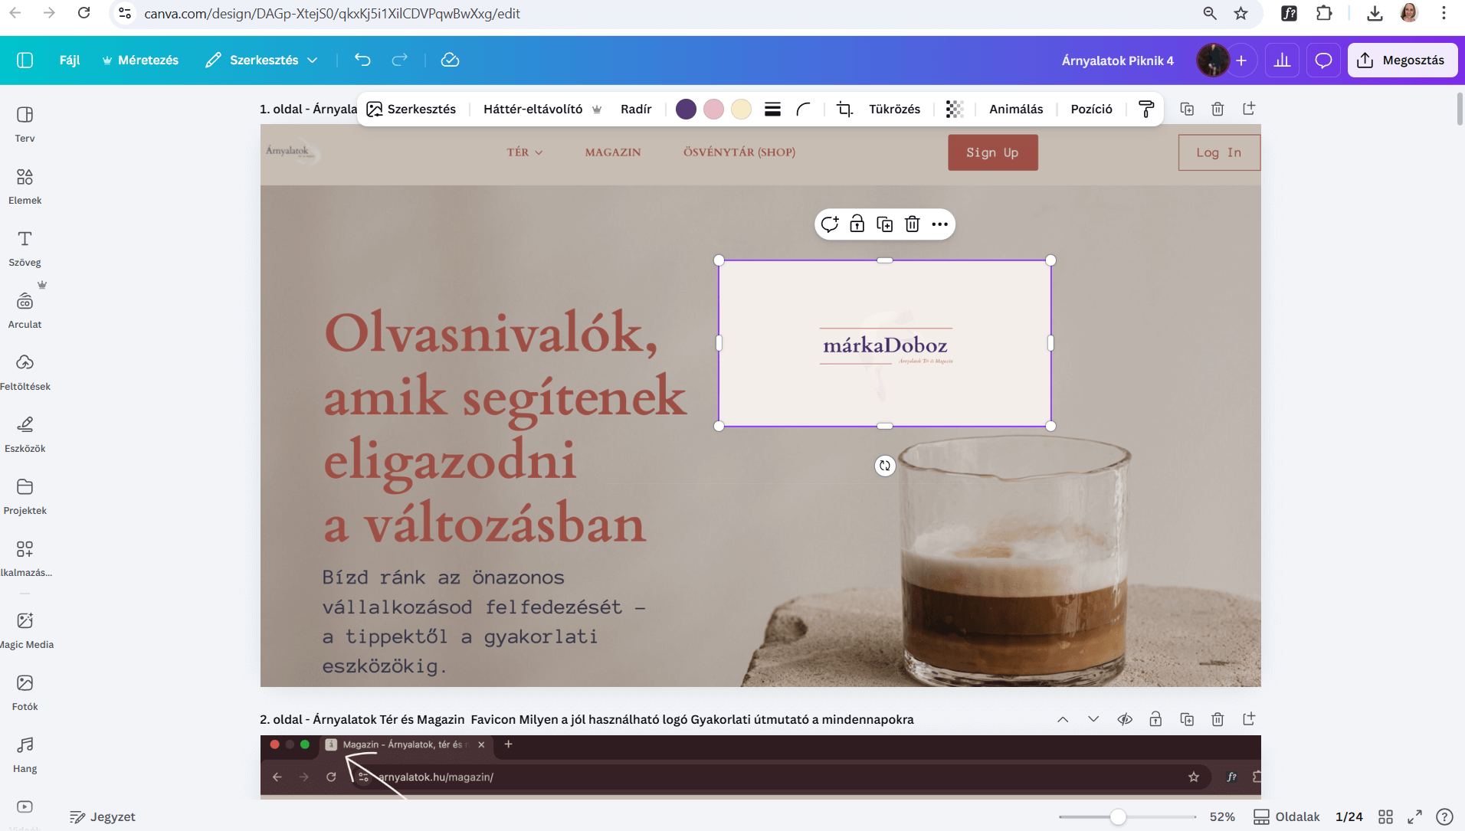Image resolution: width=1465 pixels, height=831 pixels.
Task: Open the Feltöltések uploads panel
Action: coord(25,372)
